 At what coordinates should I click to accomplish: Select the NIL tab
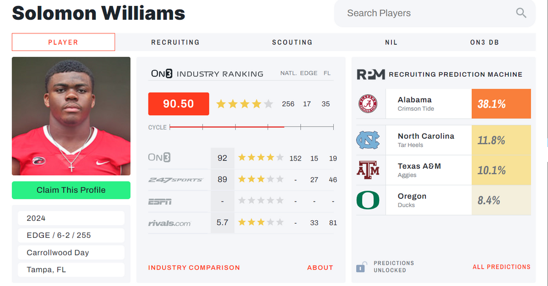click(x=391, y=42)
